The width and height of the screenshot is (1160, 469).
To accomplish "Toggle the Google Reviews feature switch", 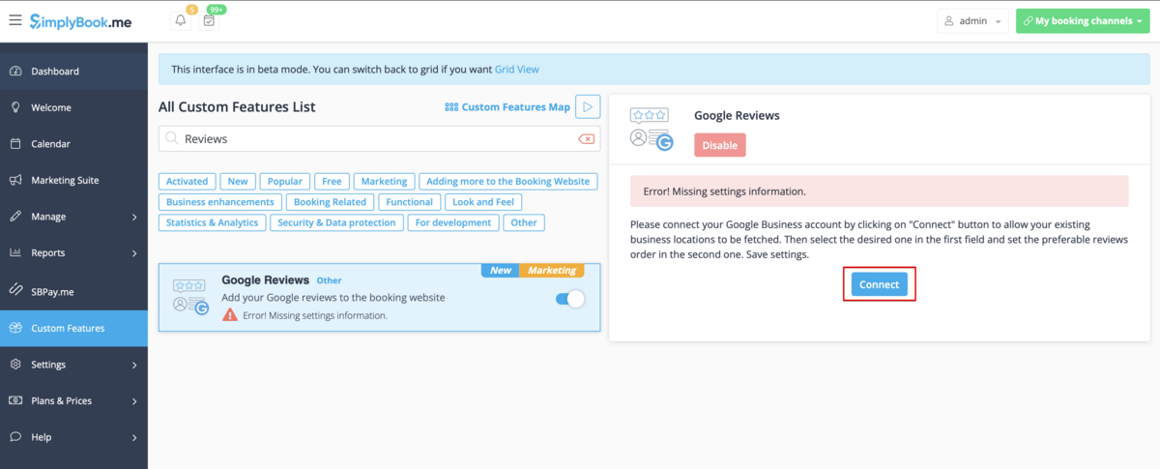I will pyautogui.click(x=570, y=299).
